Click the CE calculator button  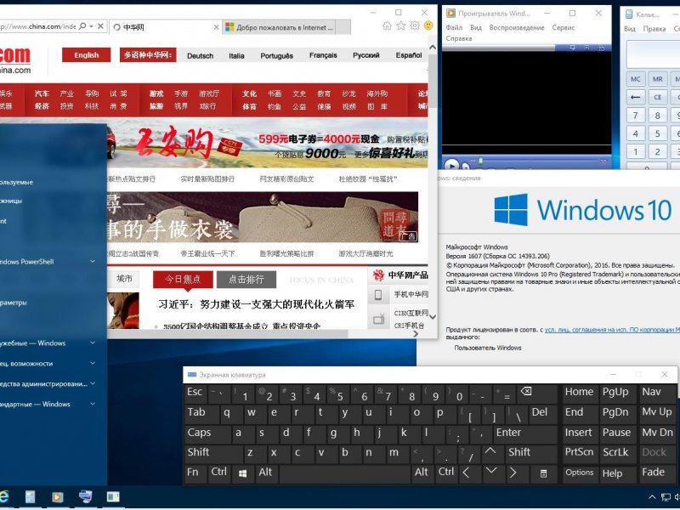[x=657, y=97]
